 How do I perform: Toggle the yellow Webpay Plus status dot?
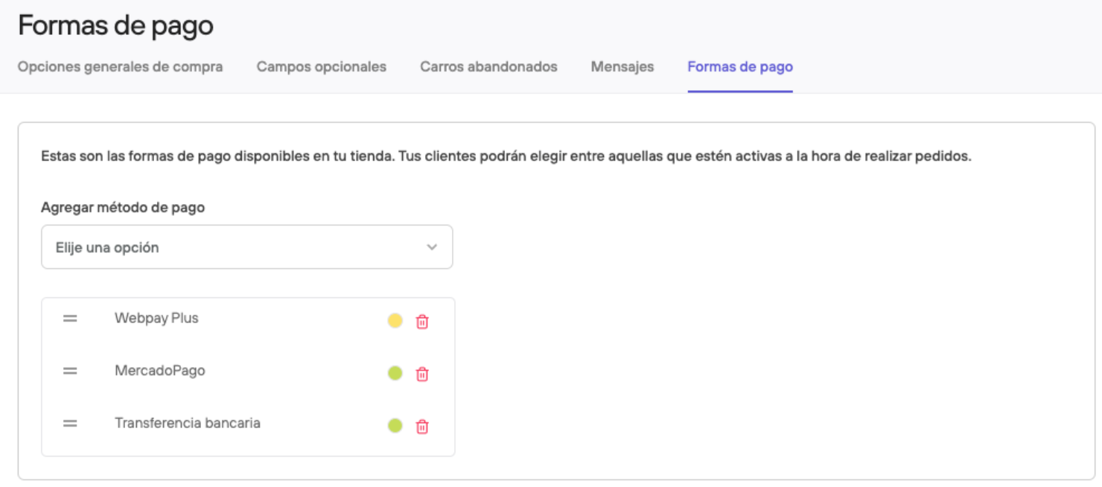coord(395,321)
